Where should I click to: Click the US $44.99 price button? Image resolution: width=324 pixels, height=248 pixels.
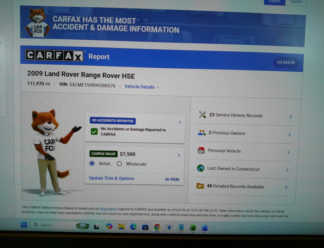286,62
